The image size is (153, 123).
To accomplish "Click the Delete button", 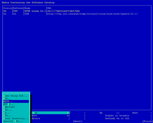I will [x=50, y=118].
